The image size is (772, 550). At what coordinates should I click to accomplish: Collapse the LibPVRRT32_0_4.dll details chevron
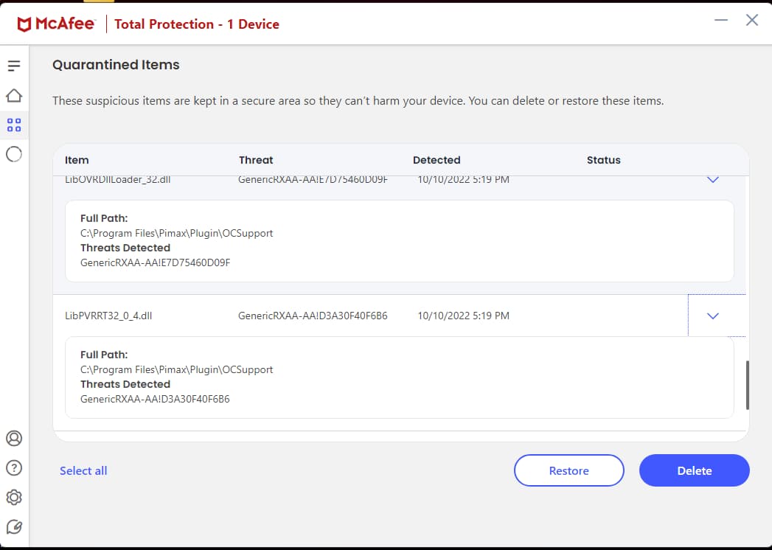712,316
